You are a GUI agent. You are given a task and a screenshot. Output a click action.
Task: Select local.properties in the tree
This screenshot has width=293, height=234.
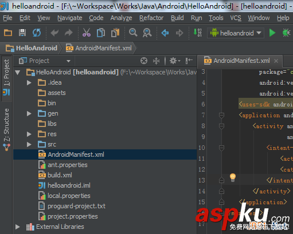(64, 196)
